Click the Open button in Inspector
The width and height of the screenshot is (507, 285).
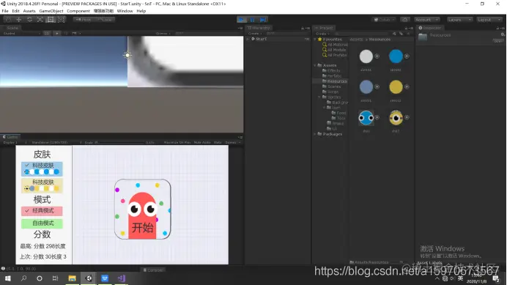click(x=498, y=41)
